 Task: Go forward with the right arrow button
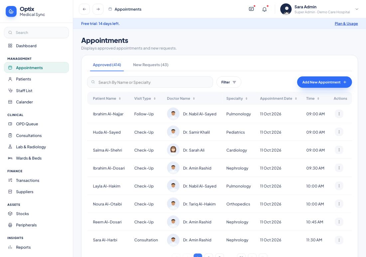click(98, 9)
